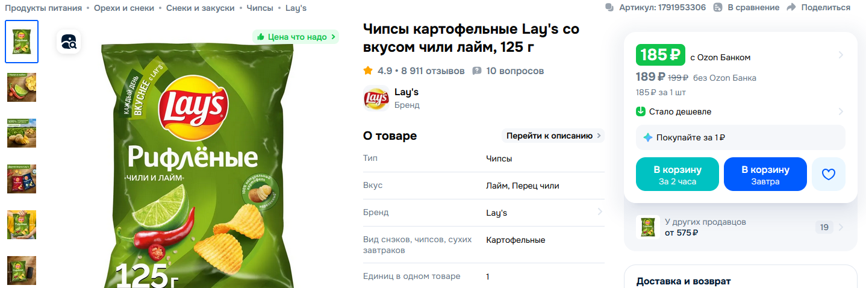Add to cart with 'Завтра' delivery
Screen dimensions: 866x288
coord(765,174)
